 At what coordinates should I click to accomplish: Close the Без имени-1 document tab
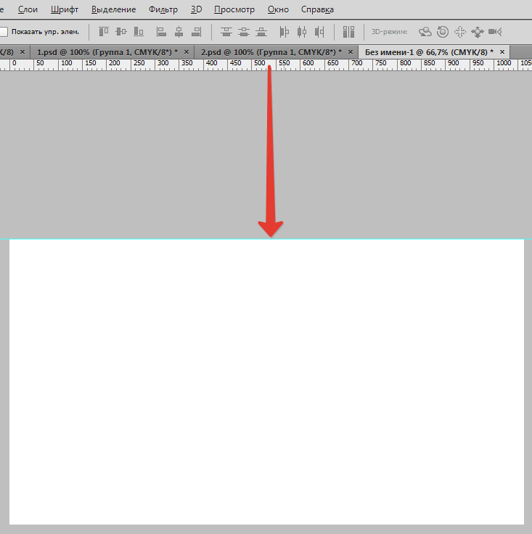(502, 52)
